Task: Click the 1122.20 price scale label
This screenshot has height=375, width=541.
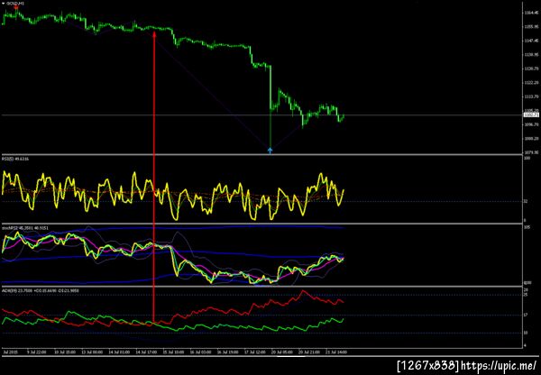Action: (x=531, y=82)
